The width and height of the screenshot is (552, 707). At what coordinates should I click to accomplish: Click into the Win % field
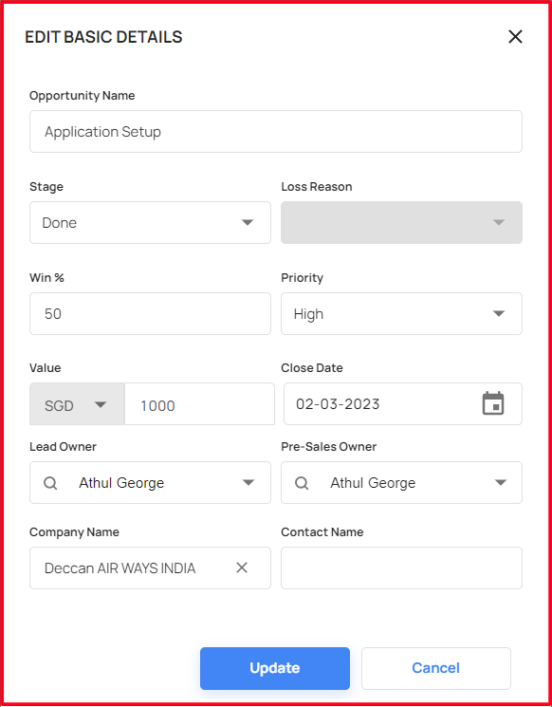tap(150, 314)
